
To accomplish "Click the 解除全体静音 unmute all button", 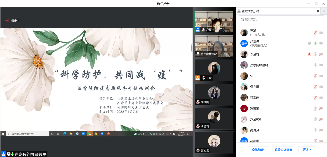I will 283,150.
